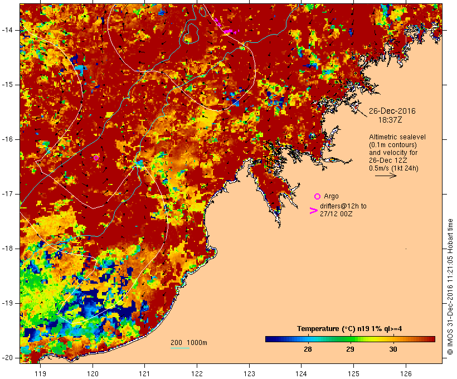Click the latitude label -17

(7, 194)
